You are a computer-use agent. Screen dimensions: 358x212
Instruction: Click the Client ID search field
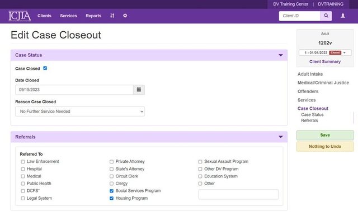click(x=300, y=16)
